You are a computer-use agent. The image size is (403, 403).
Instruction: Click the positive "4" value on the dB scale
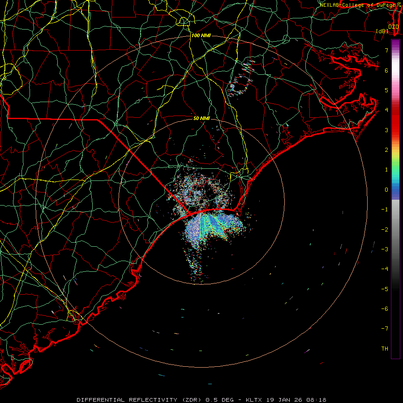click(x=386, y=110)
